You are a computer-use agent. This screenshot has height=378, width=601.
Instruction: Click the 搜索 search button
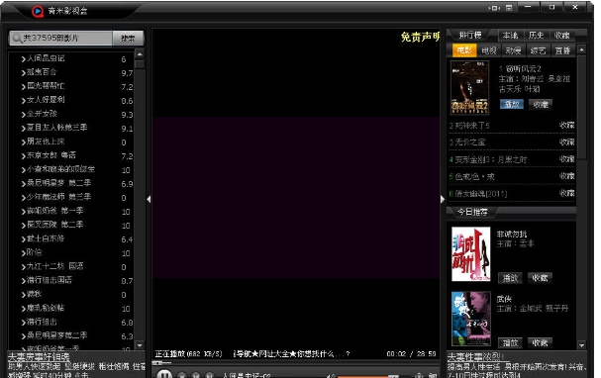click(x=128, y=38)
